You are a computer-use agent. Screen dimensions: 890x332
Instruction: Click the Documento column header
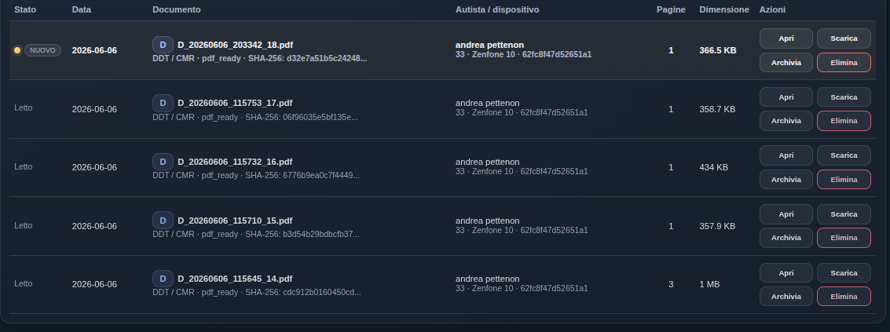pyautogui.click(x=177, y=9)
